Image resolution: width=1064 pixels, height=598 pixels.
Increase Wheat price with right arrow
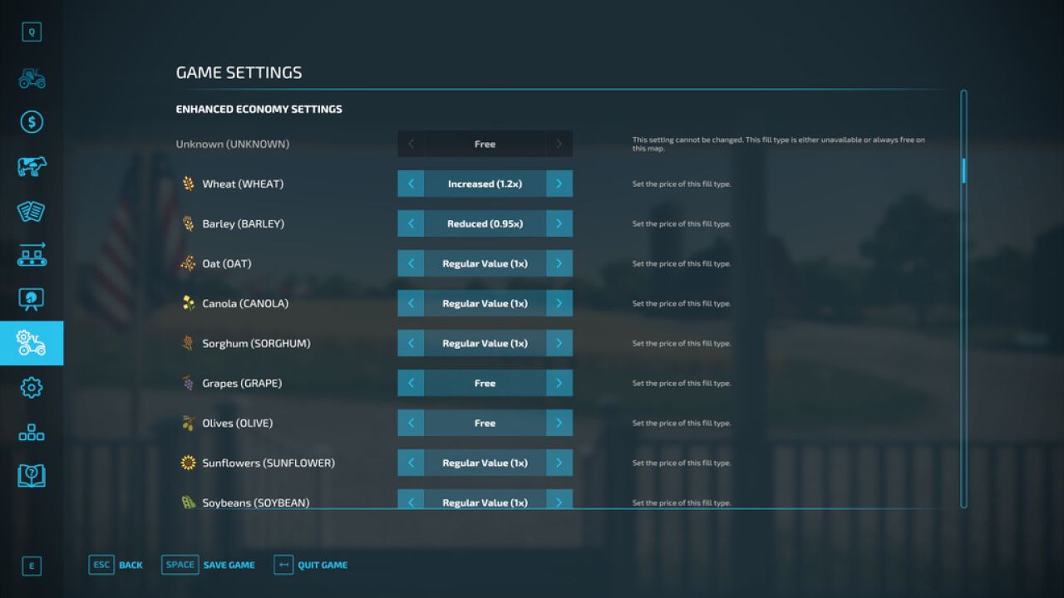[559, 184]
